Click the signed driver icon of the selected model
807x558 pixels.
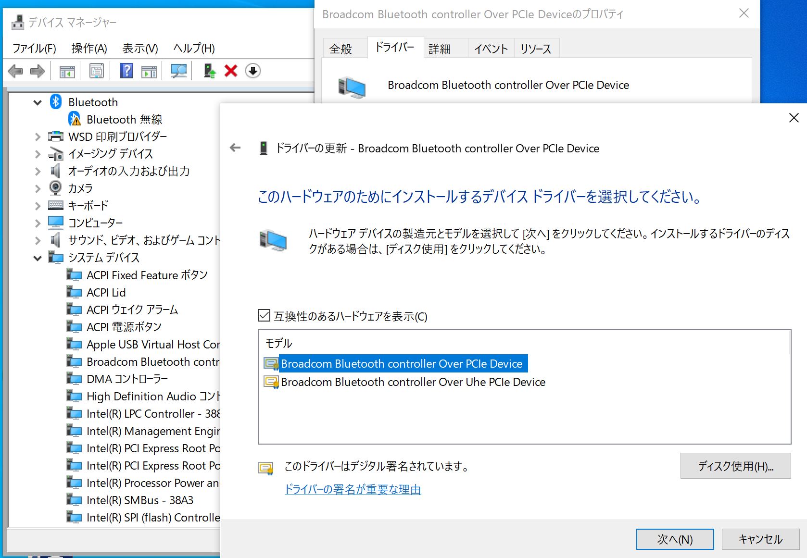pyautogui.click(x=271, y=364)
